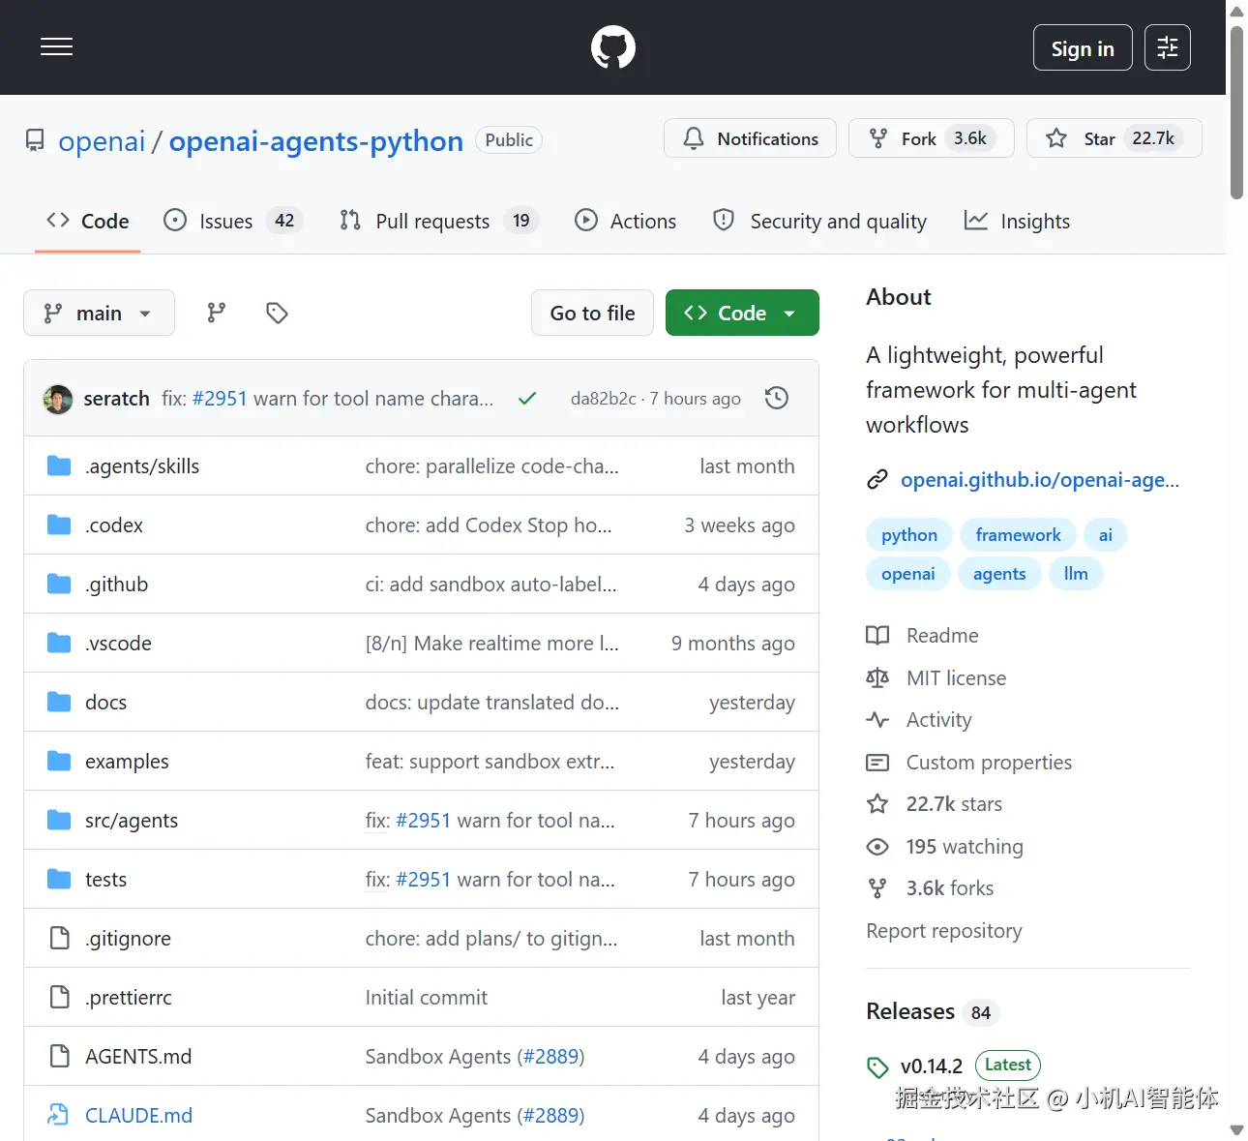Click the pulse icon next to Activity
Screen dimensions: 1248x1141
point(877,719)
